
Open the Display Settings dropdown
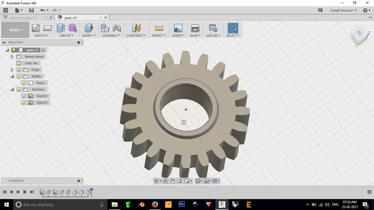199,181
